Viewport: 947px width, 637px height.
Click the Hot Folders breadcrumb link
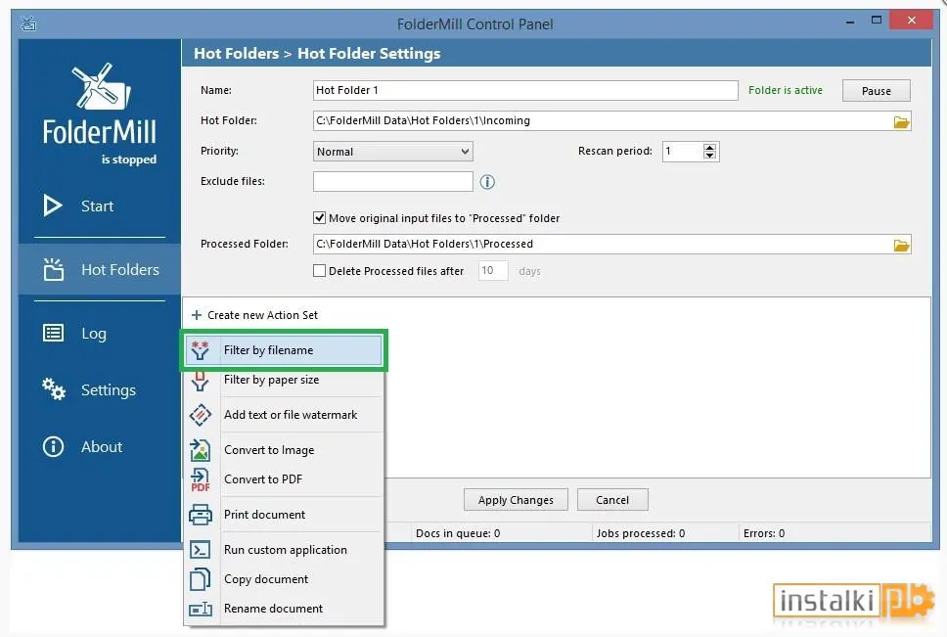(236, 53)
